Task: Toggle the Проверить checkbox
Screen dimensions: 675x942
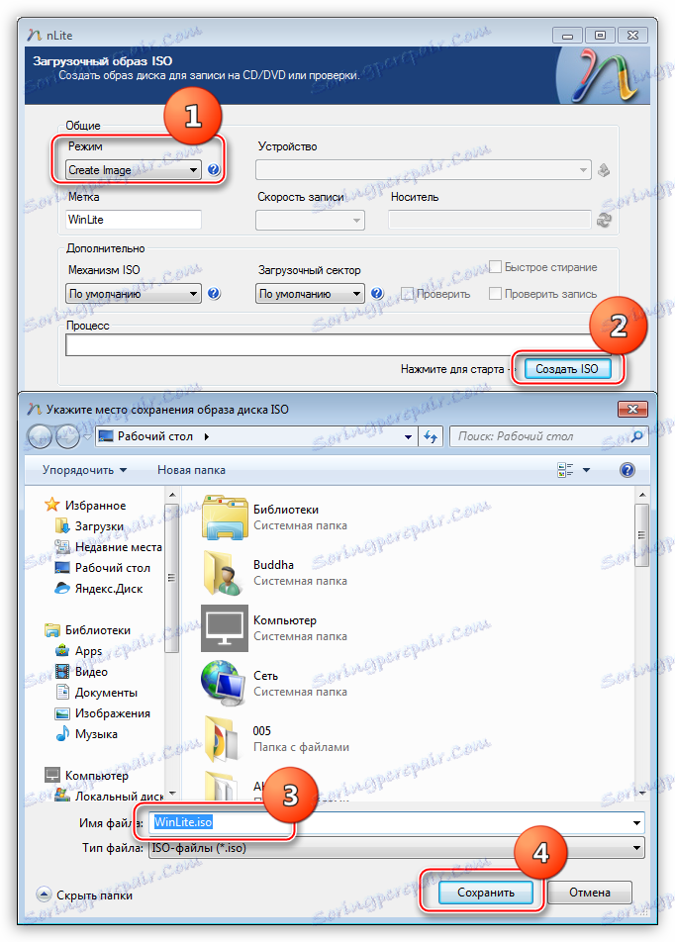Action: coord(407,294)
